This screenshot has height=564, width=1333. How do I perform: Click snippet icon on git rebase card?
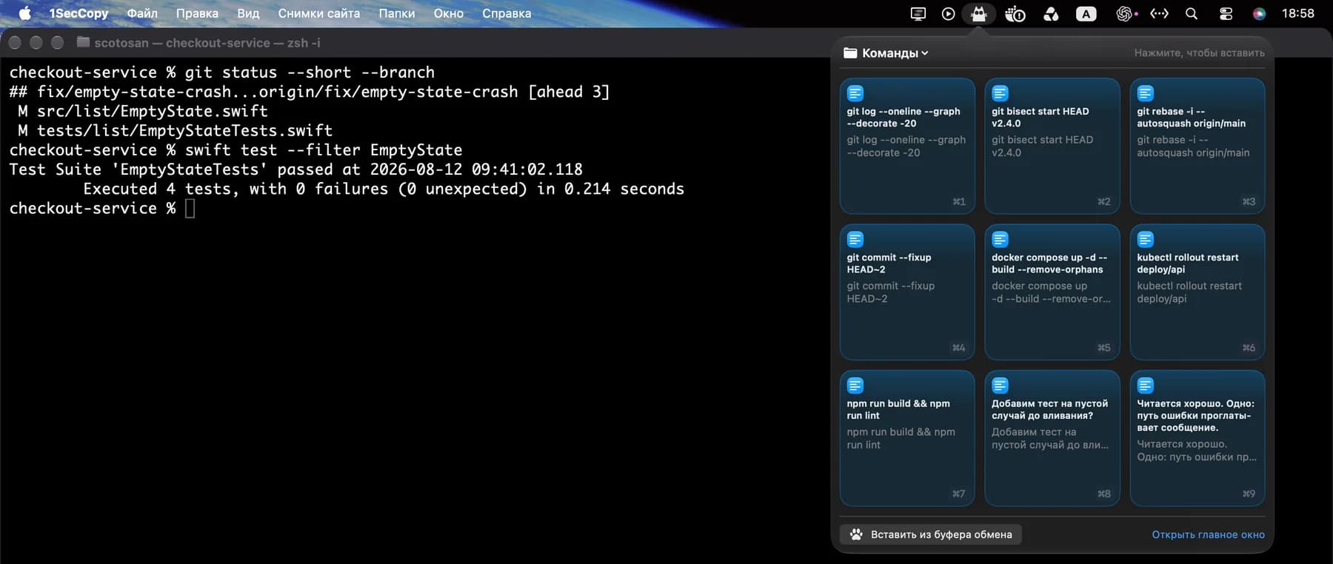click(x=1146, y=93)
